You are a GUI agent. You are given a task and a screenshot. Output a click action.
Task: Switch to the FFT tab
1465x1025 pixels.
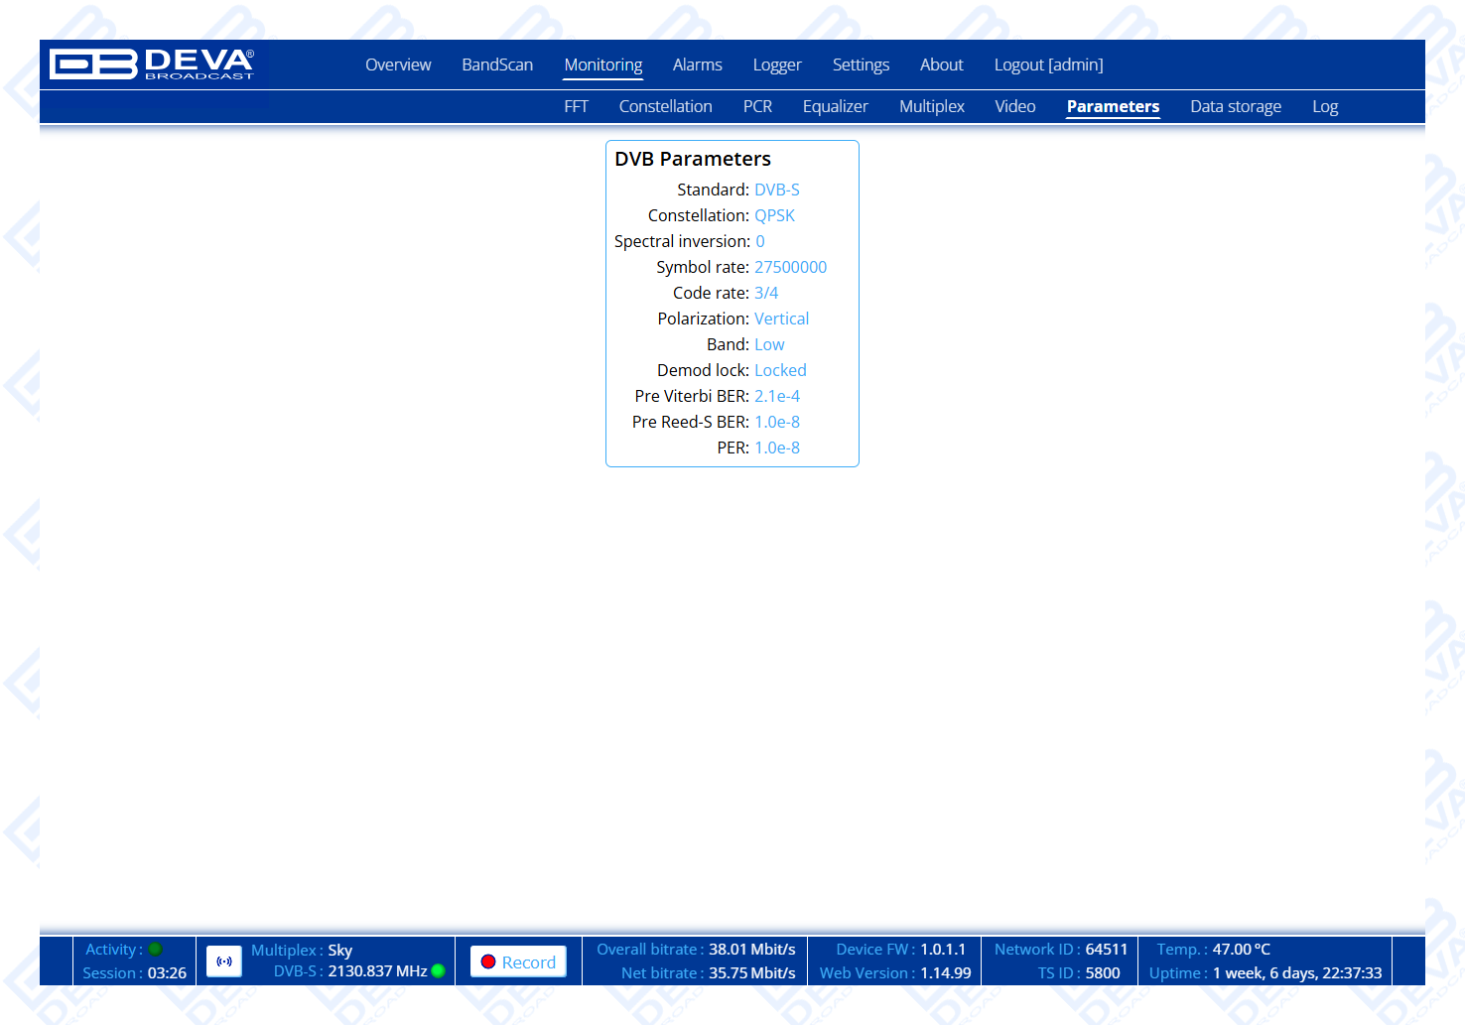click(576, 106)
